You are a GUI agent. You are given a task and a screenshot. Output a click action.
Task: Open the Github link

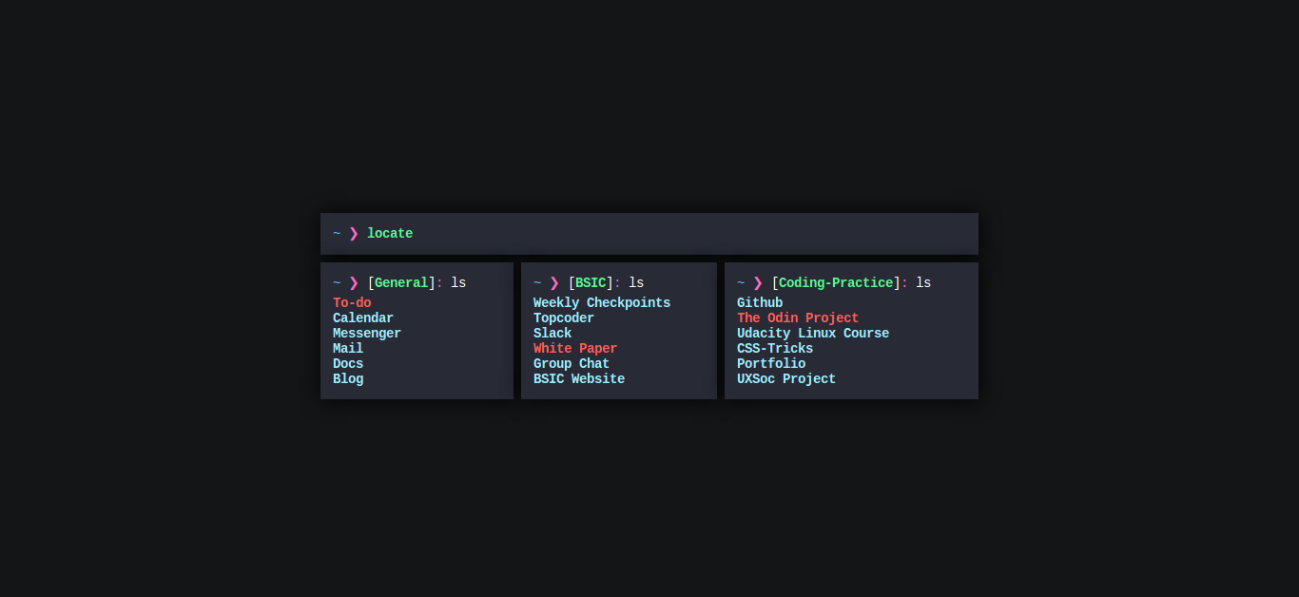760,303
